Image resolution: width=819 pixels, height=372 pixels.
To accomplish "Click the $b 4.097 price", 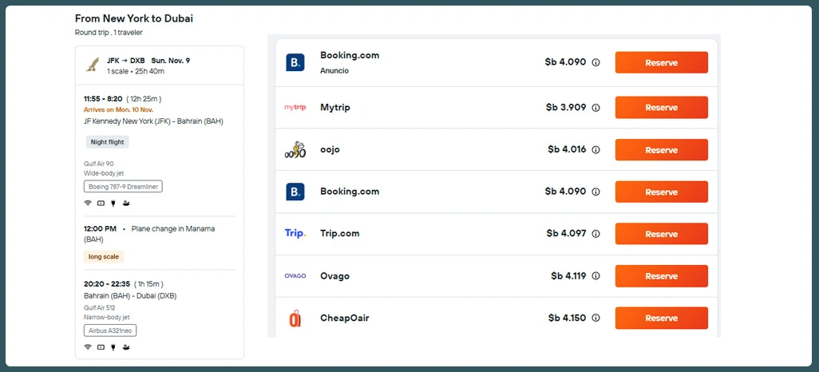I will coord(566,233).
